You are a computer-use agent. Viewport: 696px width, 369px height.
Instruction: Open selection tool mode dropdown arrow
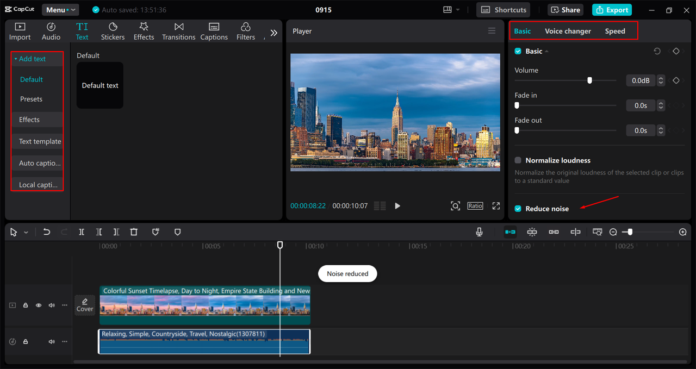[x=26, y=233]
